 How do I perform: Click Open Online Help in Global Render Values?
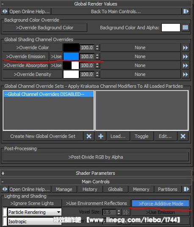click(30, 11)
